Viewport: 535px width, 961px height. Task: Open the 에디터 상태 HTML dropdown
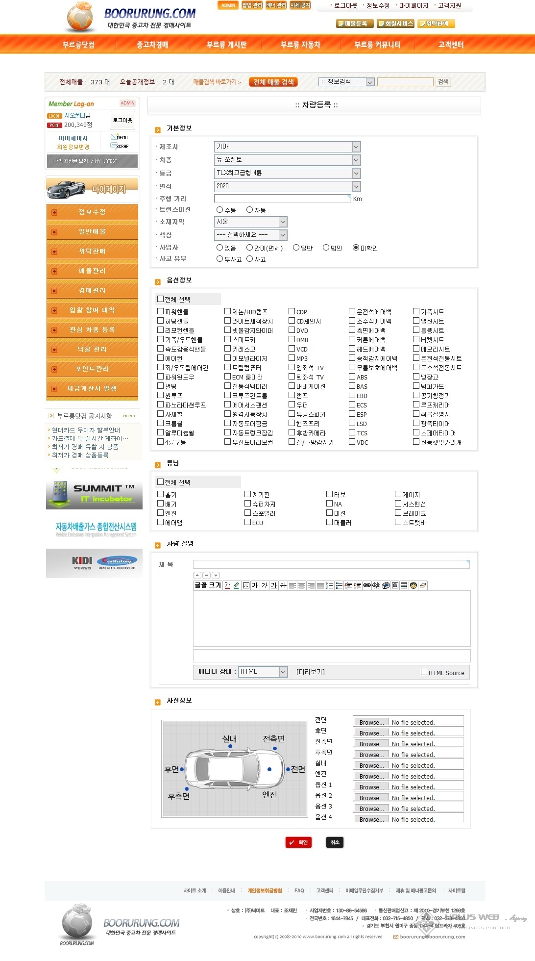coord(263,672)
